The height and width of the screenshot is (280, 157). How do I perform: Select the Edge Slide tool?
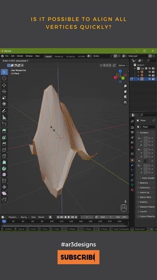[4, 181]
